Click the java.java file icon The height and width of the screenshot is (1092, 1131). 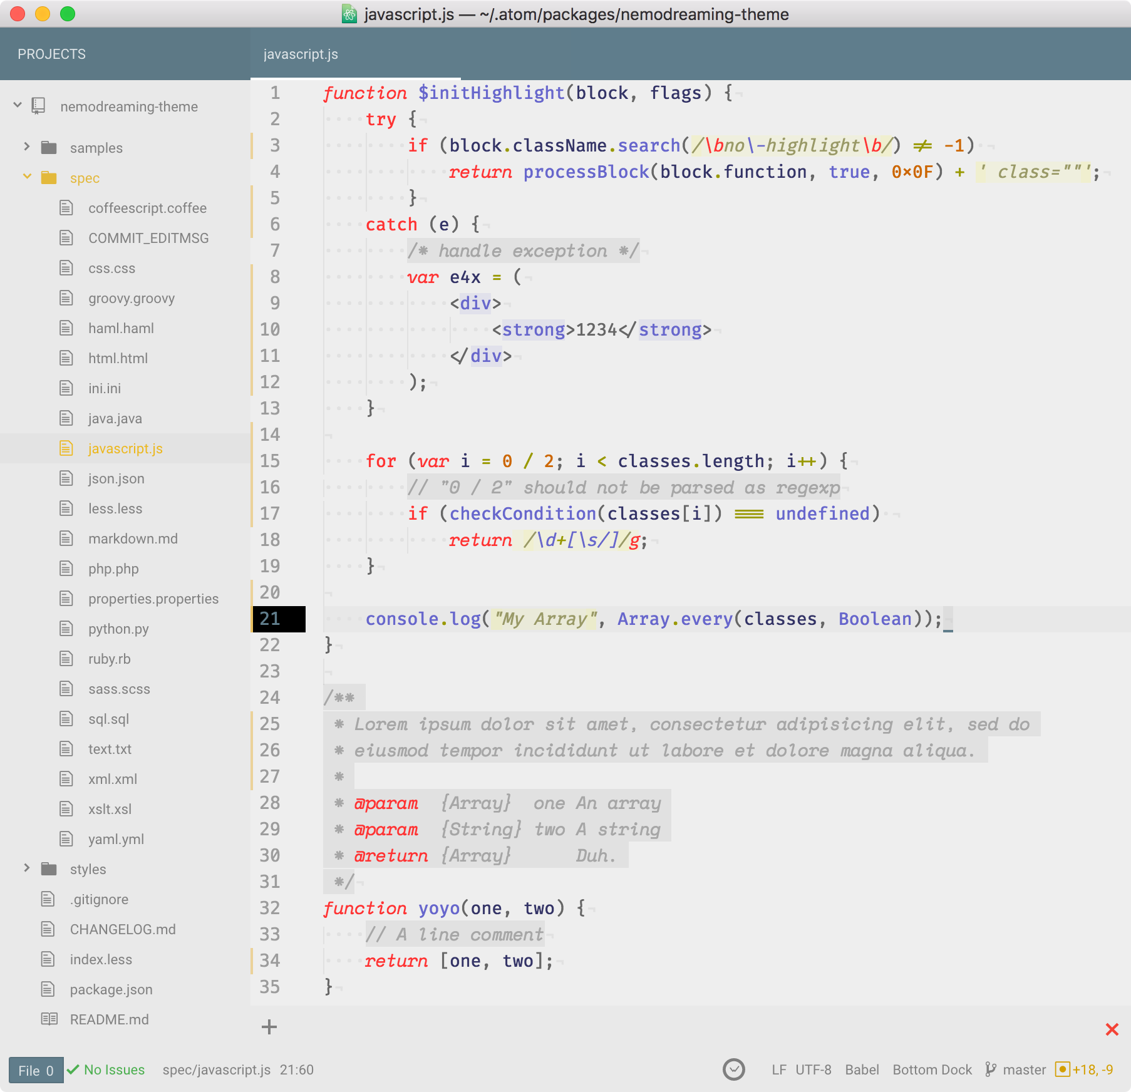pyautogui.click(x=66, y=418)
